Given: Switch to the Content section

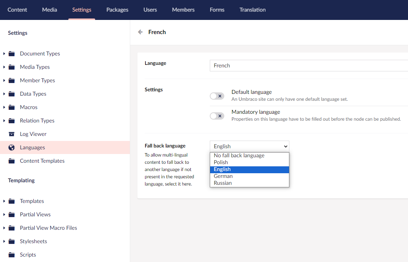Looking at the screenshot, I should coord(17,10).
